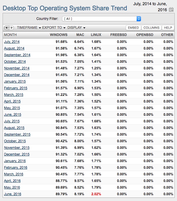Expand the EXPORT TO menu

[54, 28]
